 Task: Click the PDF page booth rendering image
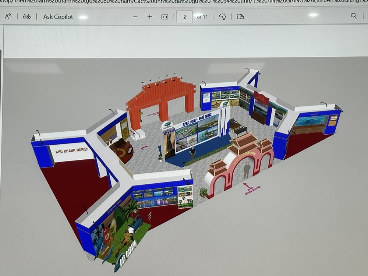click(185, 167)
